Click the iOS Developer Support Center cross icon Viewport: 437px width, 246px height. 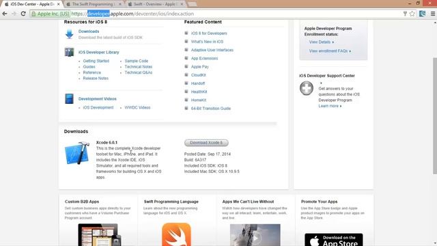coord(307,88)
